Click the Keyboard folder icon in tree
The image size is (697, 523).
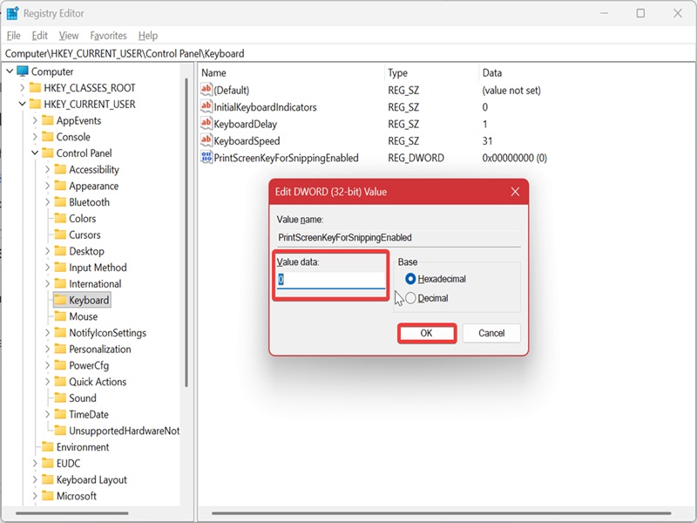click(60, 300)
